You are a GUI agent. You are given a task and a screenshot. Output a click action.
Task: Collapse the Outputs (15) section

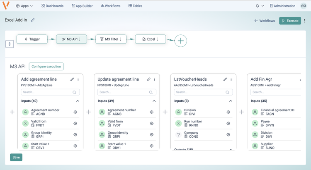point(231,149)
